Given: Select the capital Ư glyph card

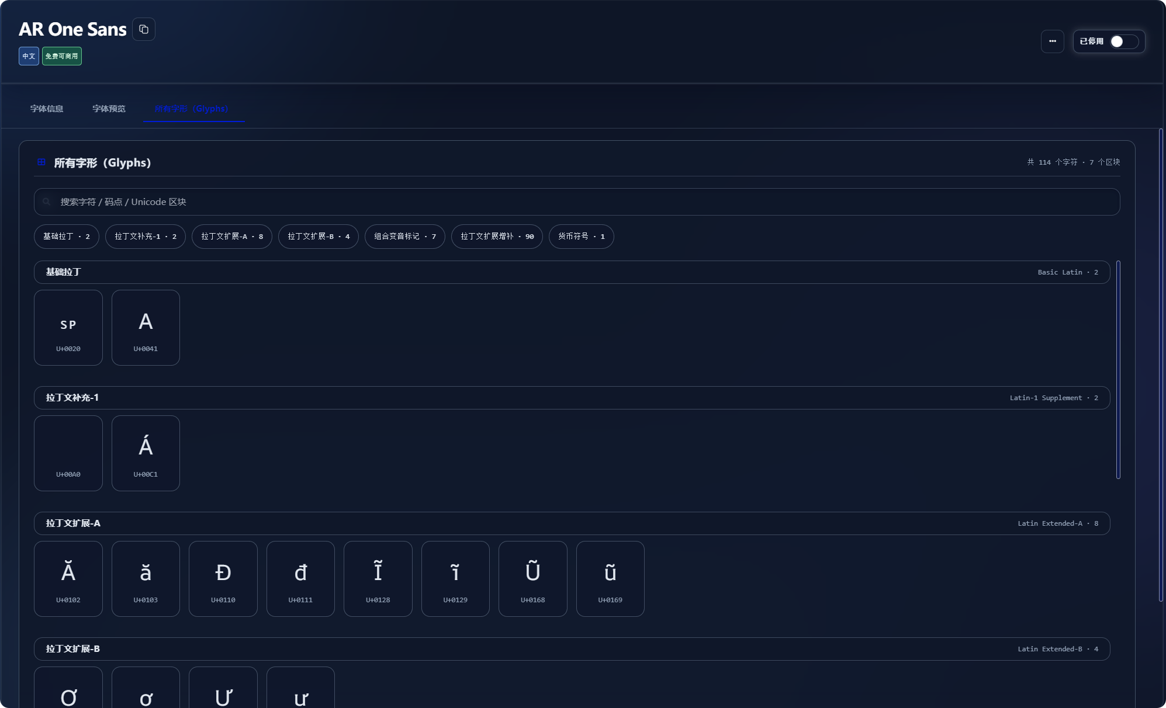Looking at the screenshot, I should (x=223, y=688).
